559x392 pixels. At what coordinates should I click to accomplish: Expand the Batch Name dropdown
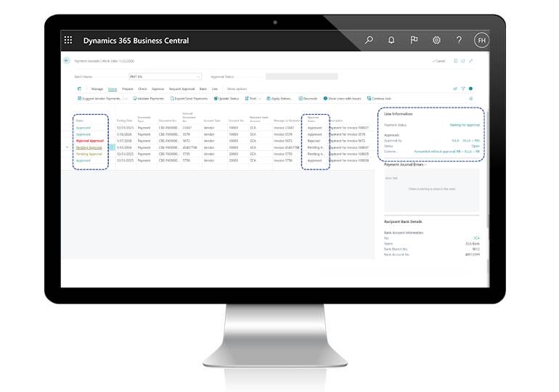[198, 76]
